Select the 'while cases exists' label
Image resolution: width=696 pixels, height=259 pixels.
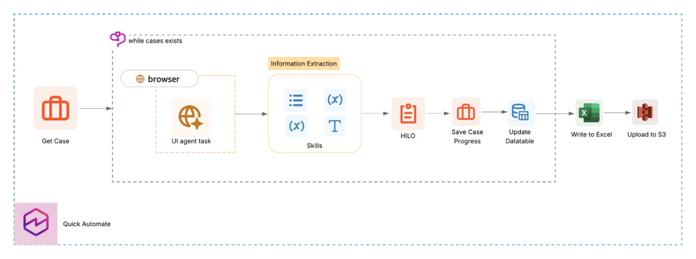click(155, 41)
